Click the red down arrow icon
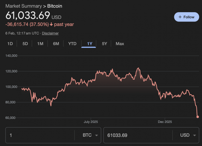This screenshot has height=146, width=202. (51, 25)
